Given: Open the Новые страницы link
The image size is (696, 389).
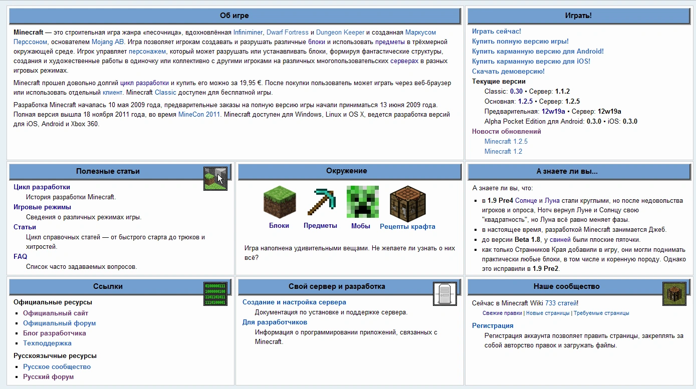Looking at the screenshot, I should pyautogui.click(x=548, y=313).
